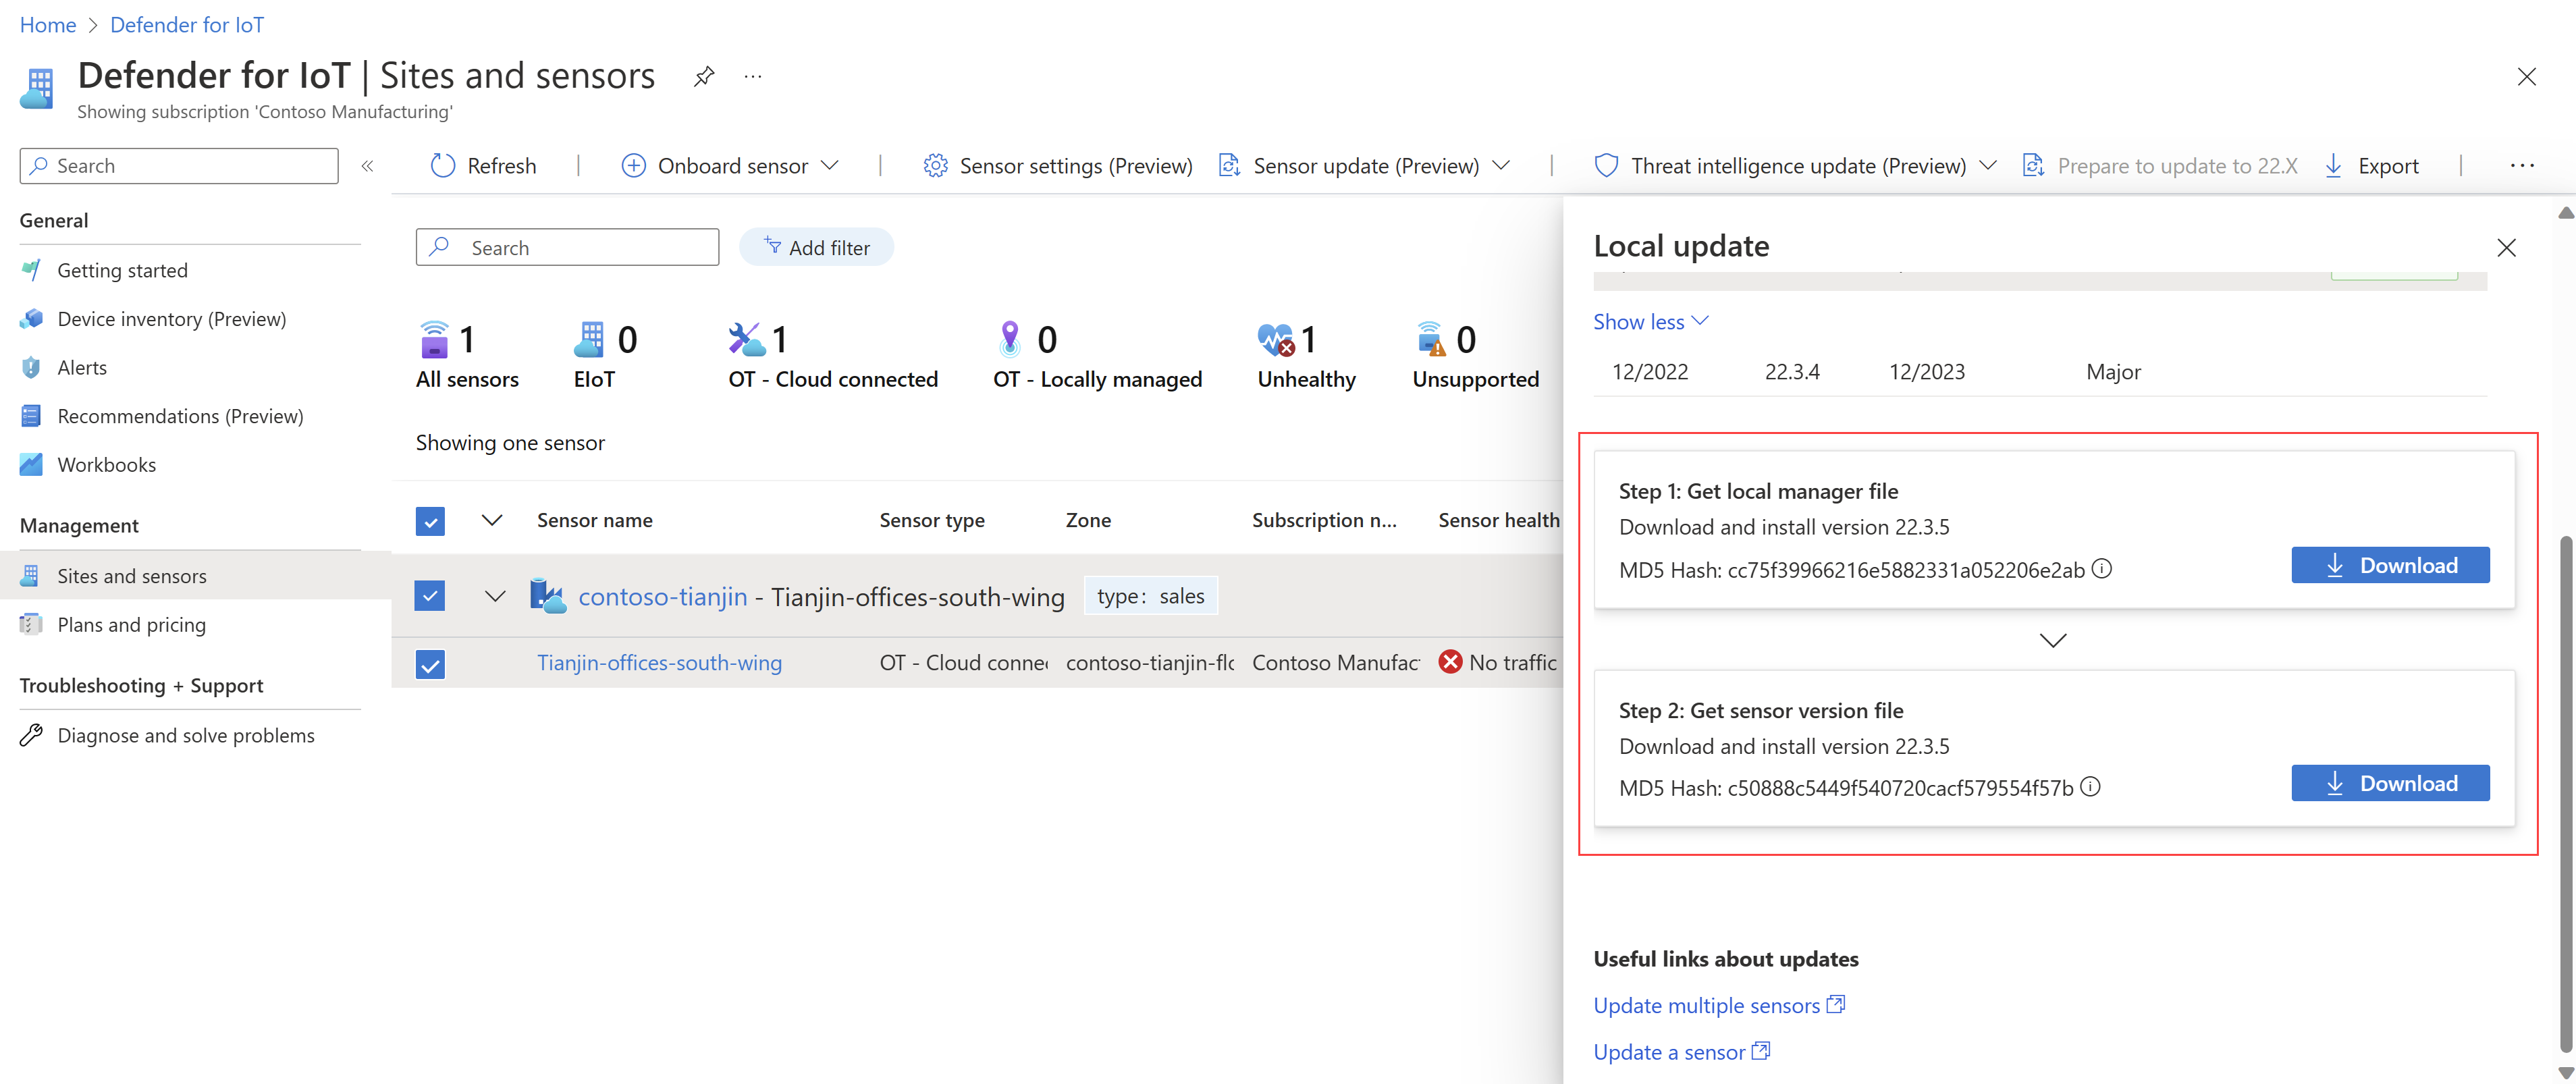The height and width of the screenshot is (1084, 2576).
Task: Select the Device inventory (Preview) icon
Action: pyautogui.click(x=31, y=318)
